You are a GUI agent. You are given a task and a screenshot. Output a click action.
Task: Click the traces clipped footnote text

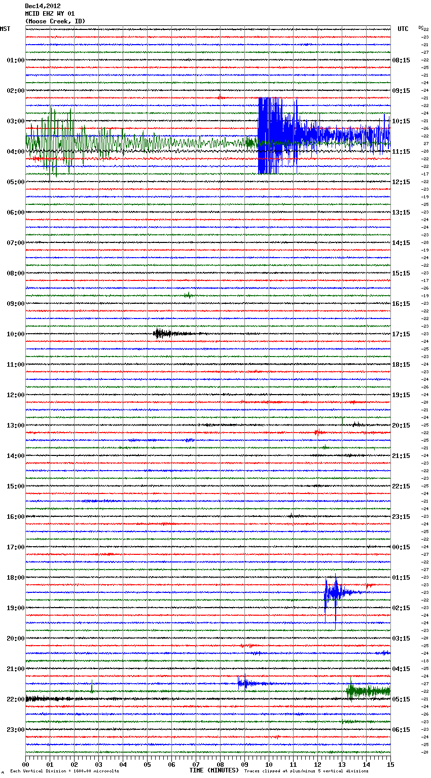[306, 771]
